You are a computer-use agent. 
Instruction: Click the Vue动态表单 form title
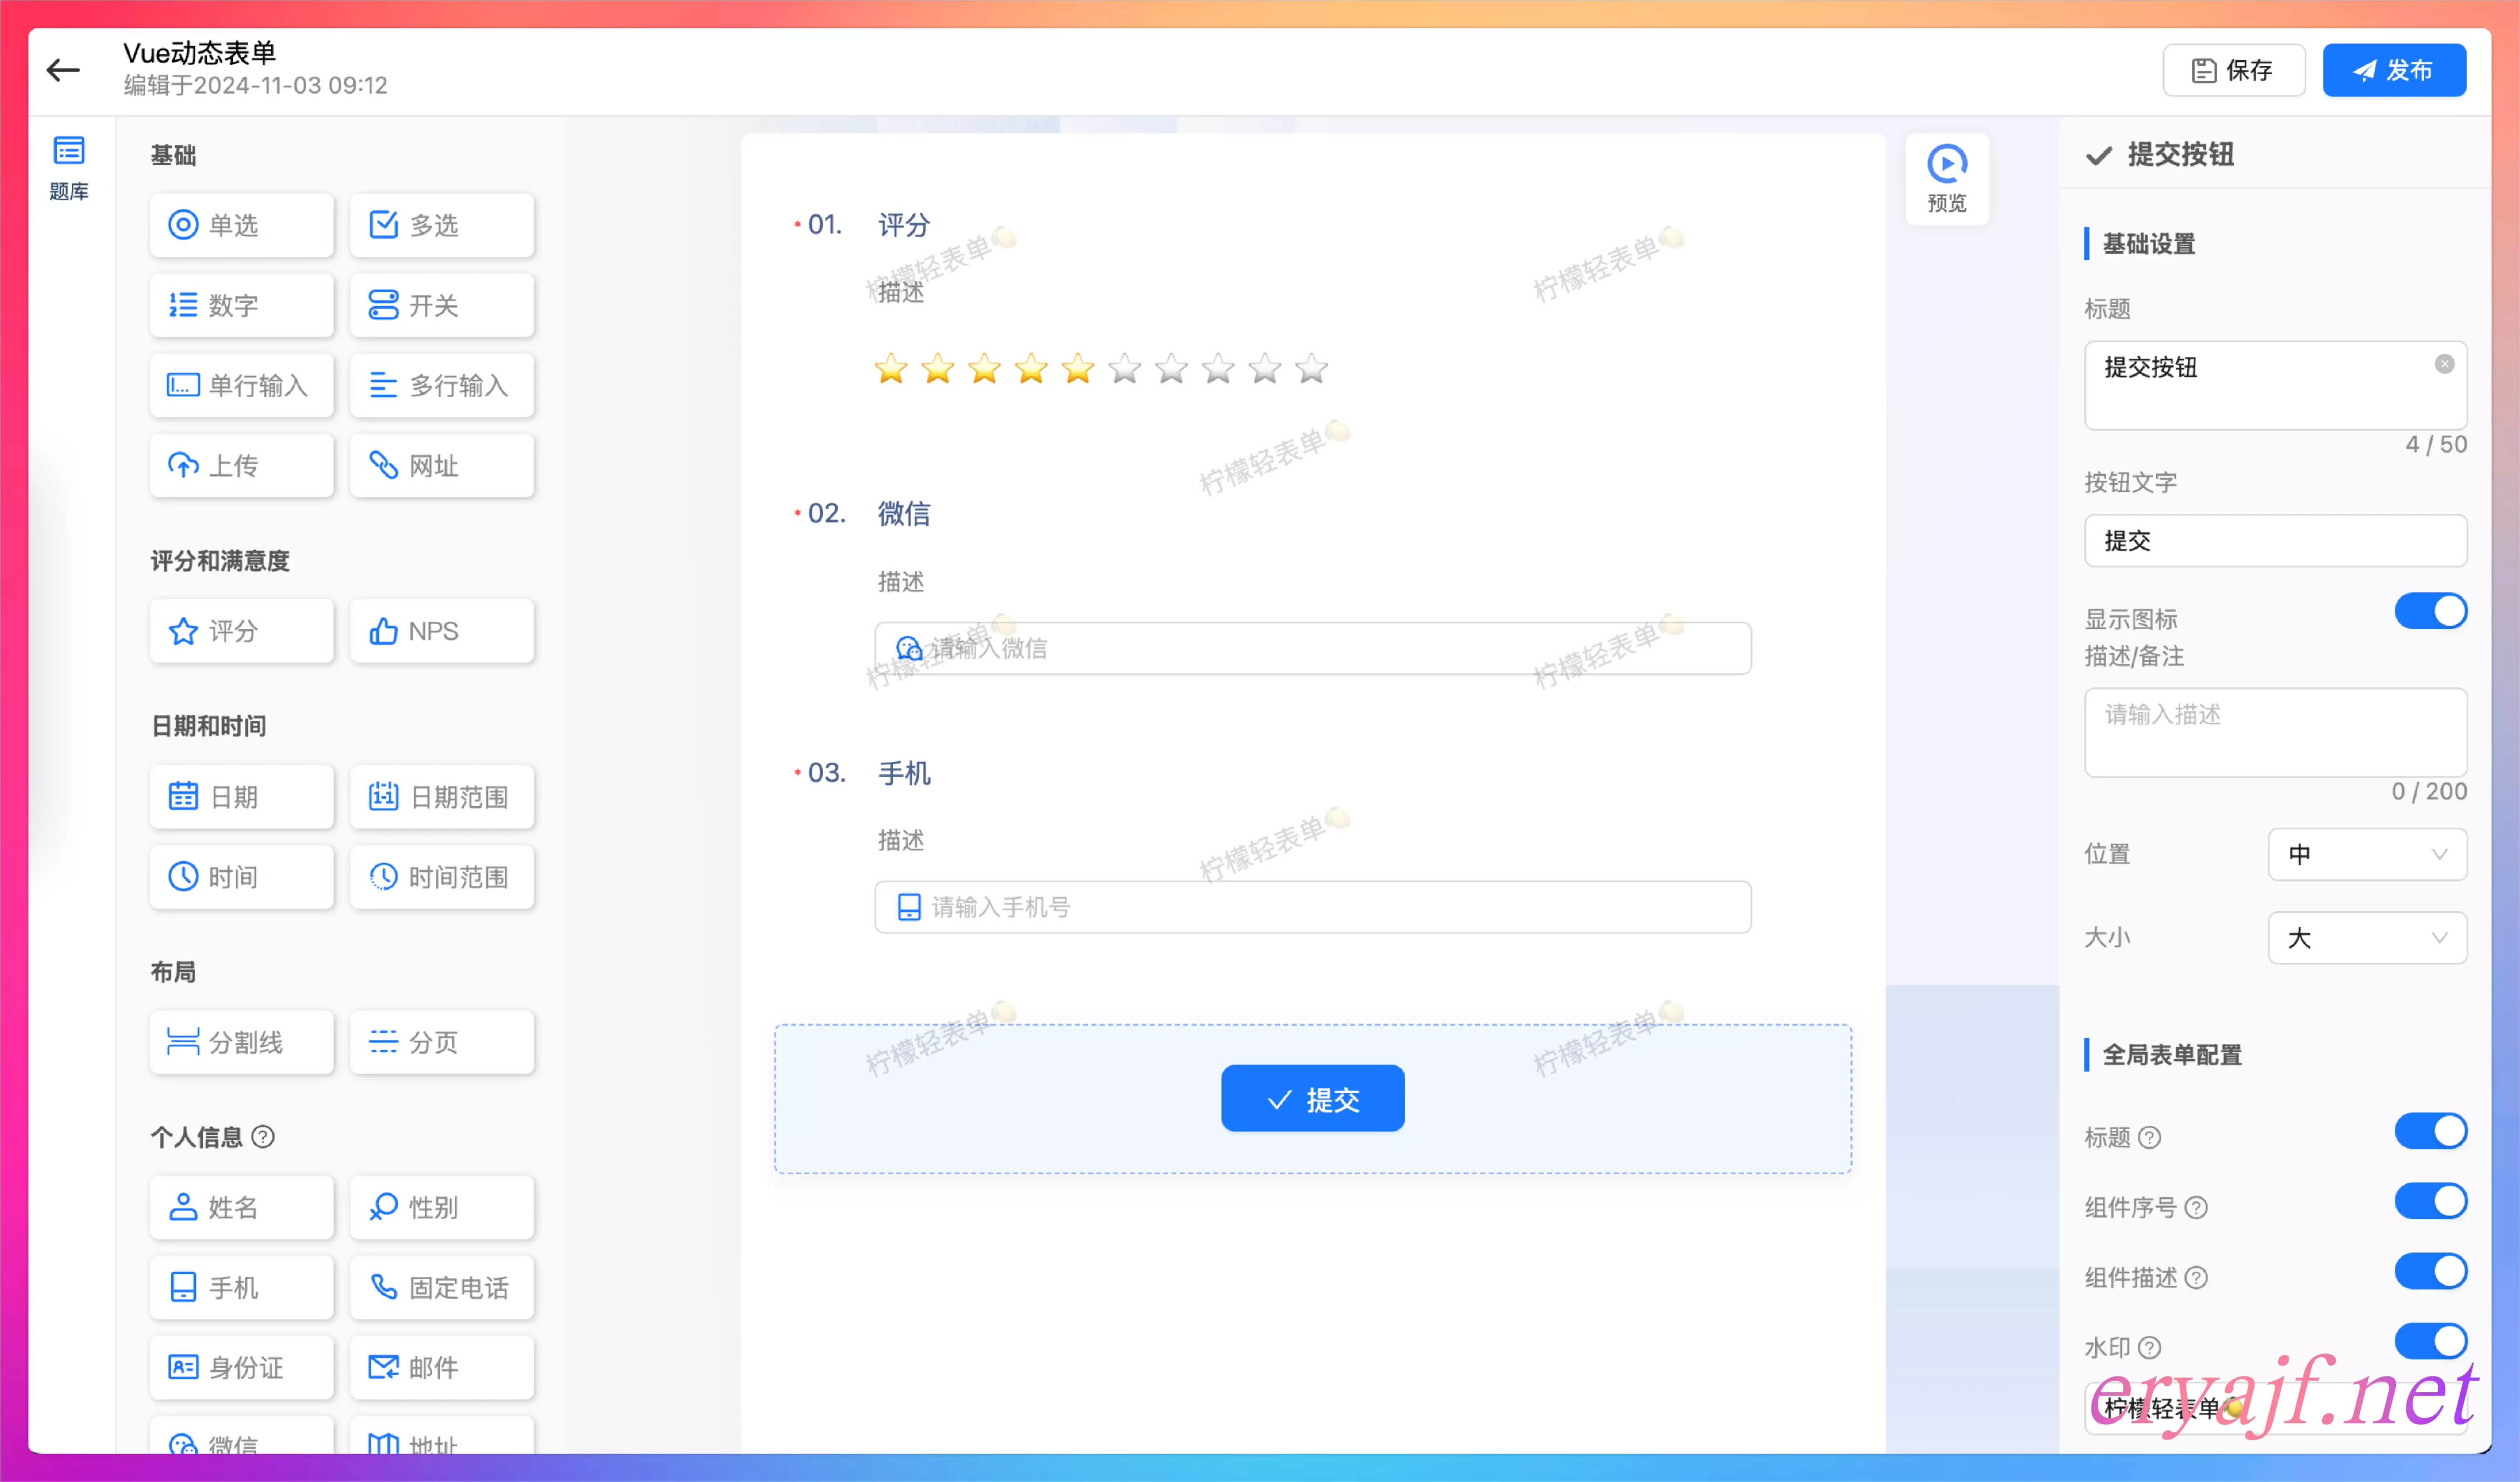point(200,53)
